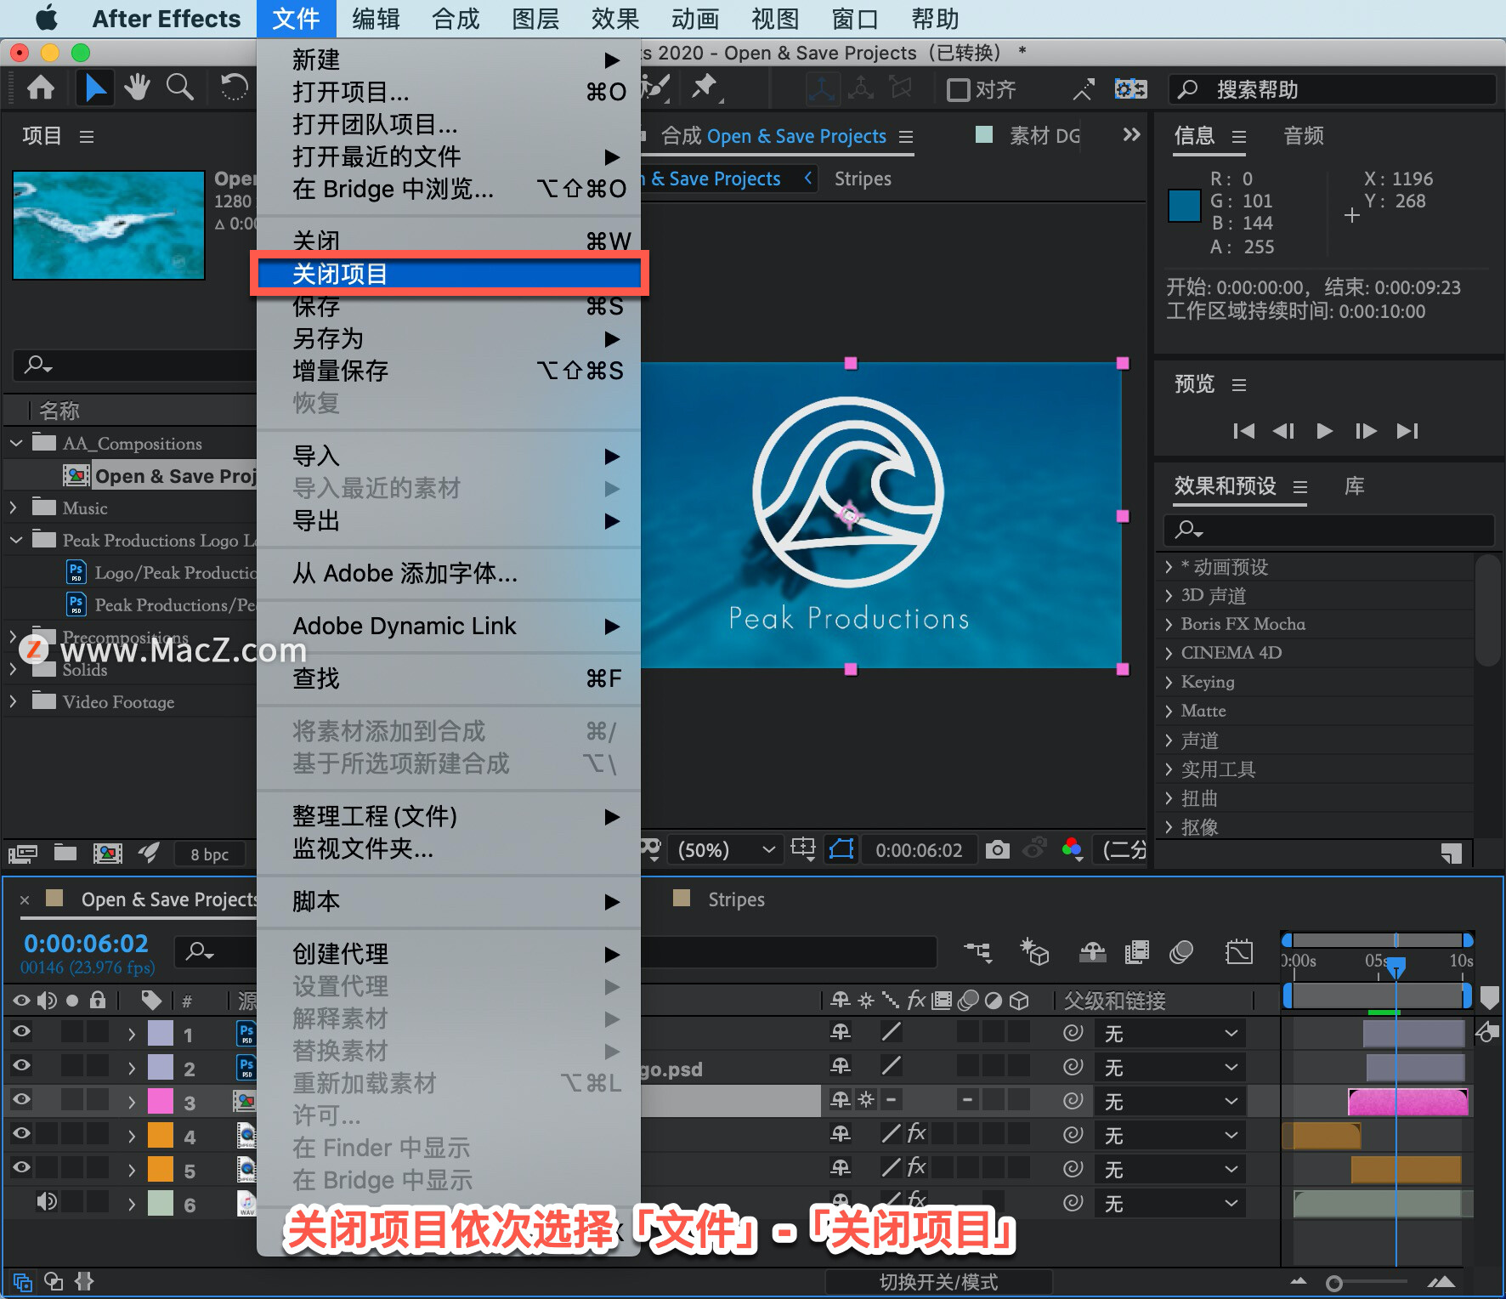Viewport: 1506px width, 1299px height.
Task: Click the Project panel thumbnail preview
Action: coord(109,224)
